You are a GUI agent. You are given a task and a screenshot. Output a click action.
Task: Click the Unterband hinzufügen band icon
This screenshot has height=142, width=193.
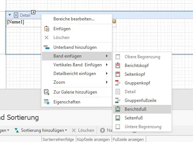47,47
